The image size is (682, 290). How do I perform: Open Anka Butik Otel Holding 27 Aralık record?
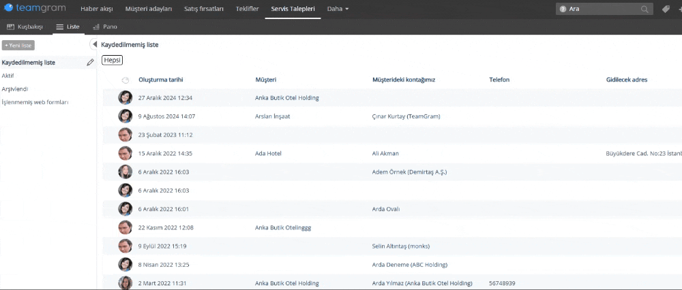click(287, 97)
